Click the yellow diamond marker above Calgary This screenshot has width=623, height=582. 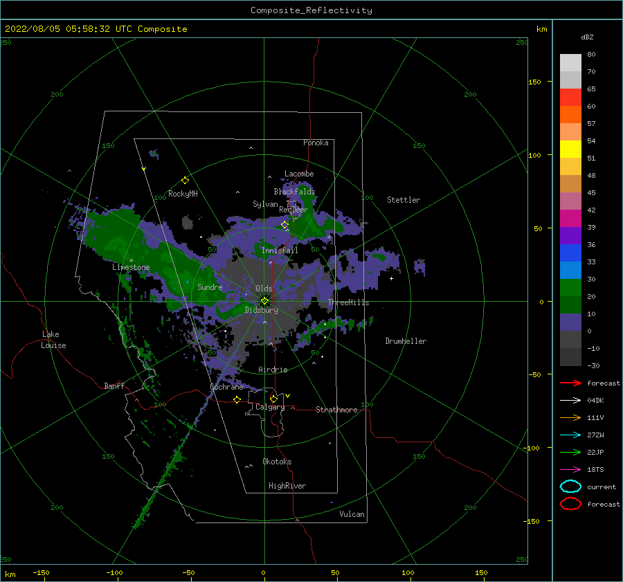[273, 399]
